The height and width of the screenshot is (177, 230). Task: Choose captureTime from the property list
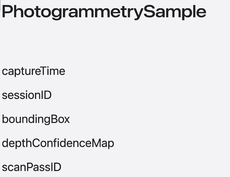pos(34,71)
